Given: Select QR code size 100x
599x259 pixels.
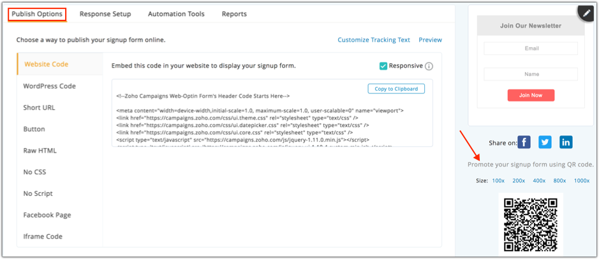Looking at the screenshot, I should click(x=498, y=181).
